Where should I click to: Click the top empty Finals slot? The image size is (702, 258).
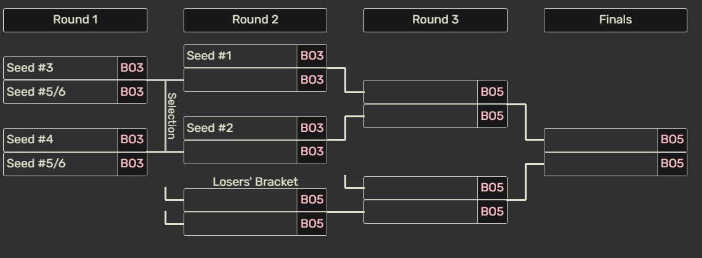(600, 139)
